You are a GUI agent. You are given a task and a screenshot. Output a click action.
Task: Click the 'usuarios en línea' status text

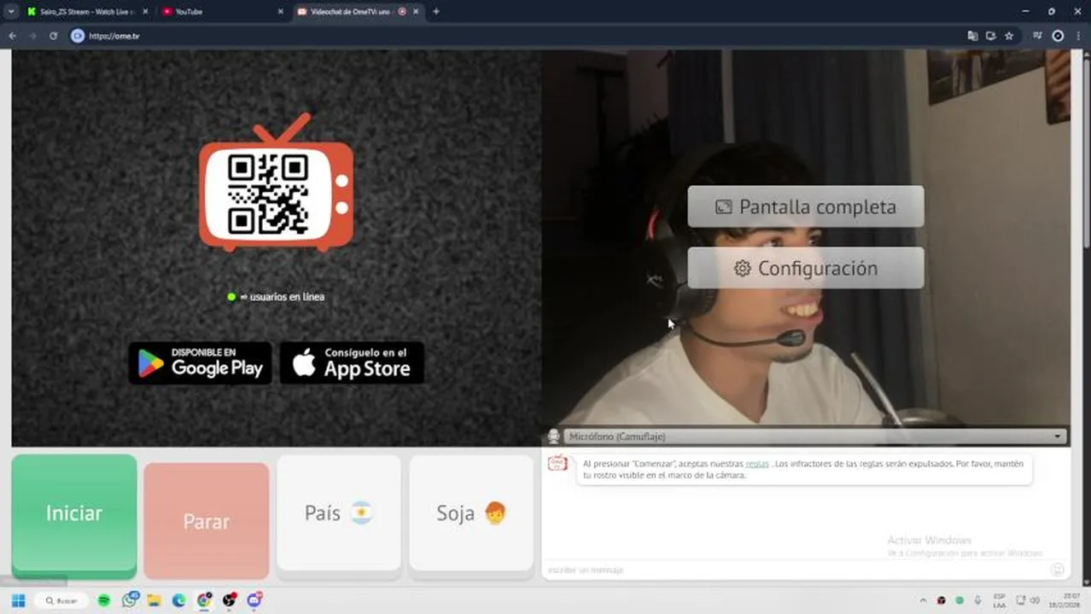(282, 297)
